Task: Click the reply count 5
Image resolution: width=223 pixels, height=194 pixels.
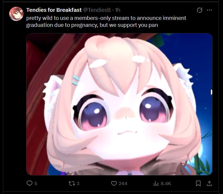Action: pyautogui.click(x=36, y=184)
